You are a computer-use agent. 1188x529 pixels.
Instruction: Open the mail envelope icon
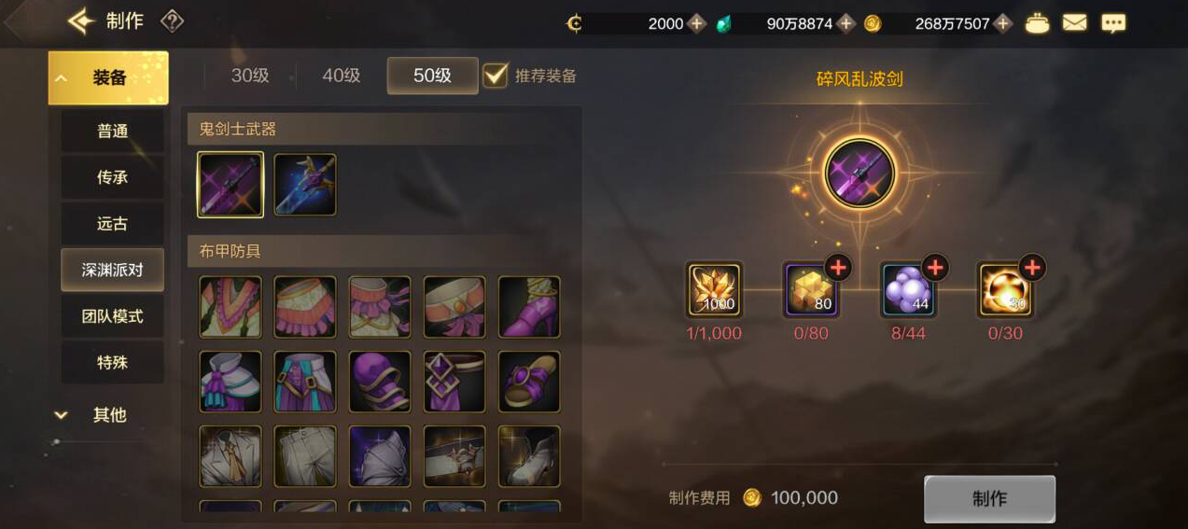(x=1075, y=22)
